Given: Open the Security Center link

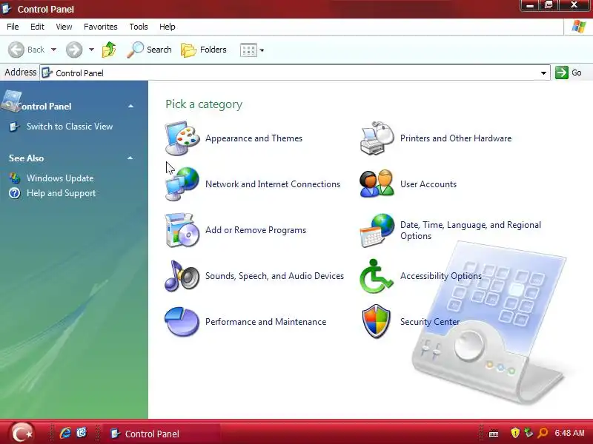Looking at the screenshot, I should click(x=430, y=322).
